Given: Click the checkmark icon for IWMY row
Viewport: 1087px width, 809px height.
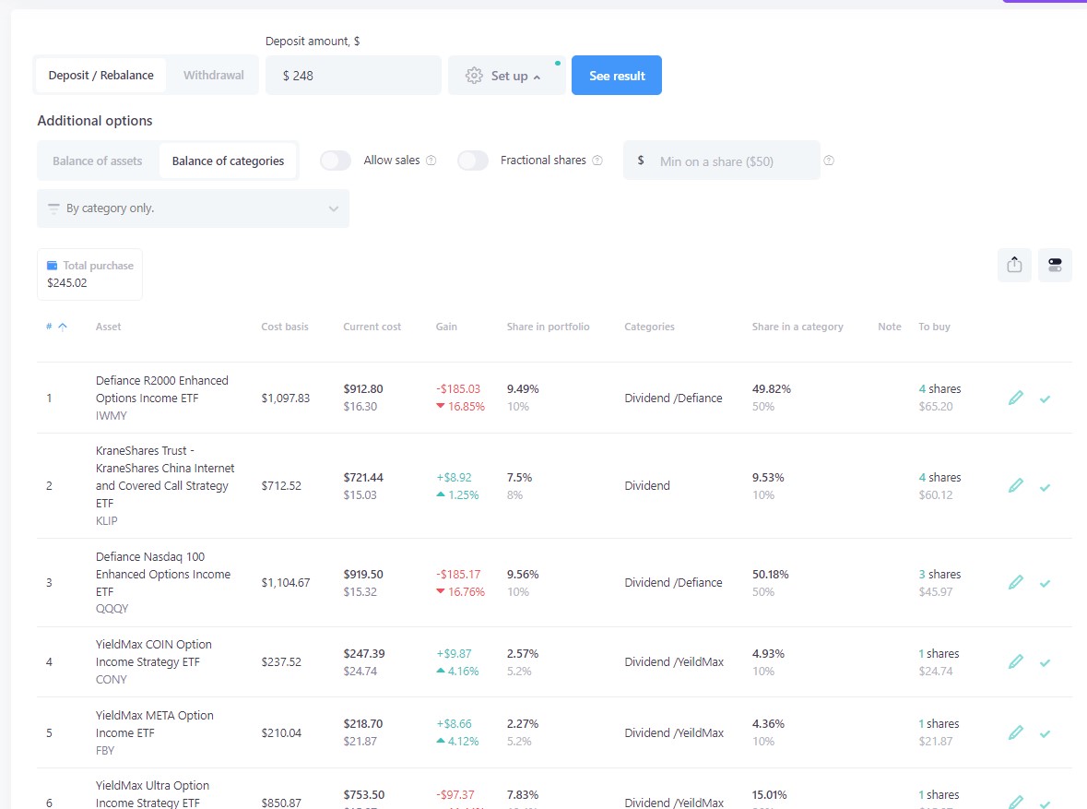Looking at the screenshot, I should tap(1045, 399).
